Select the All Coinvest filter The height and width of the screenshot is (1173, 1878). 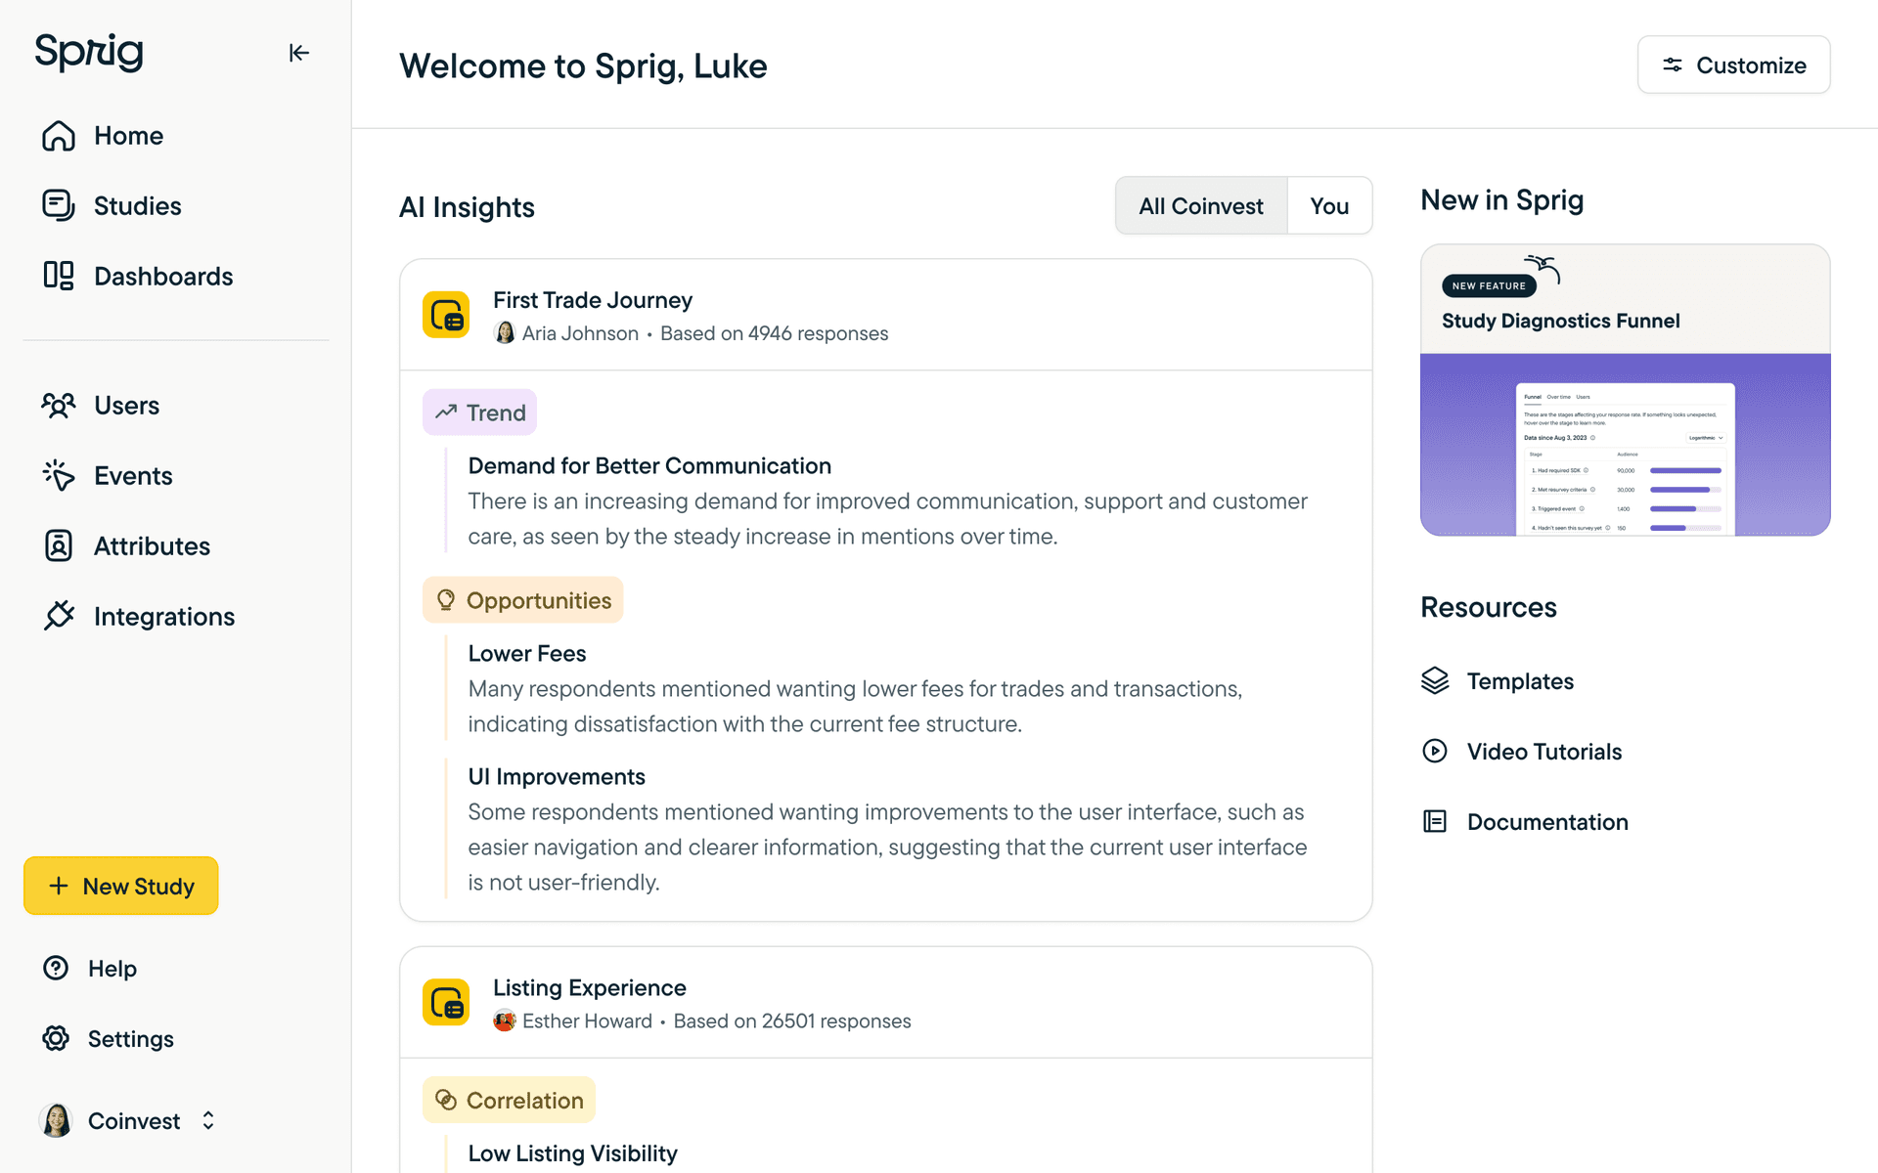1200,206
